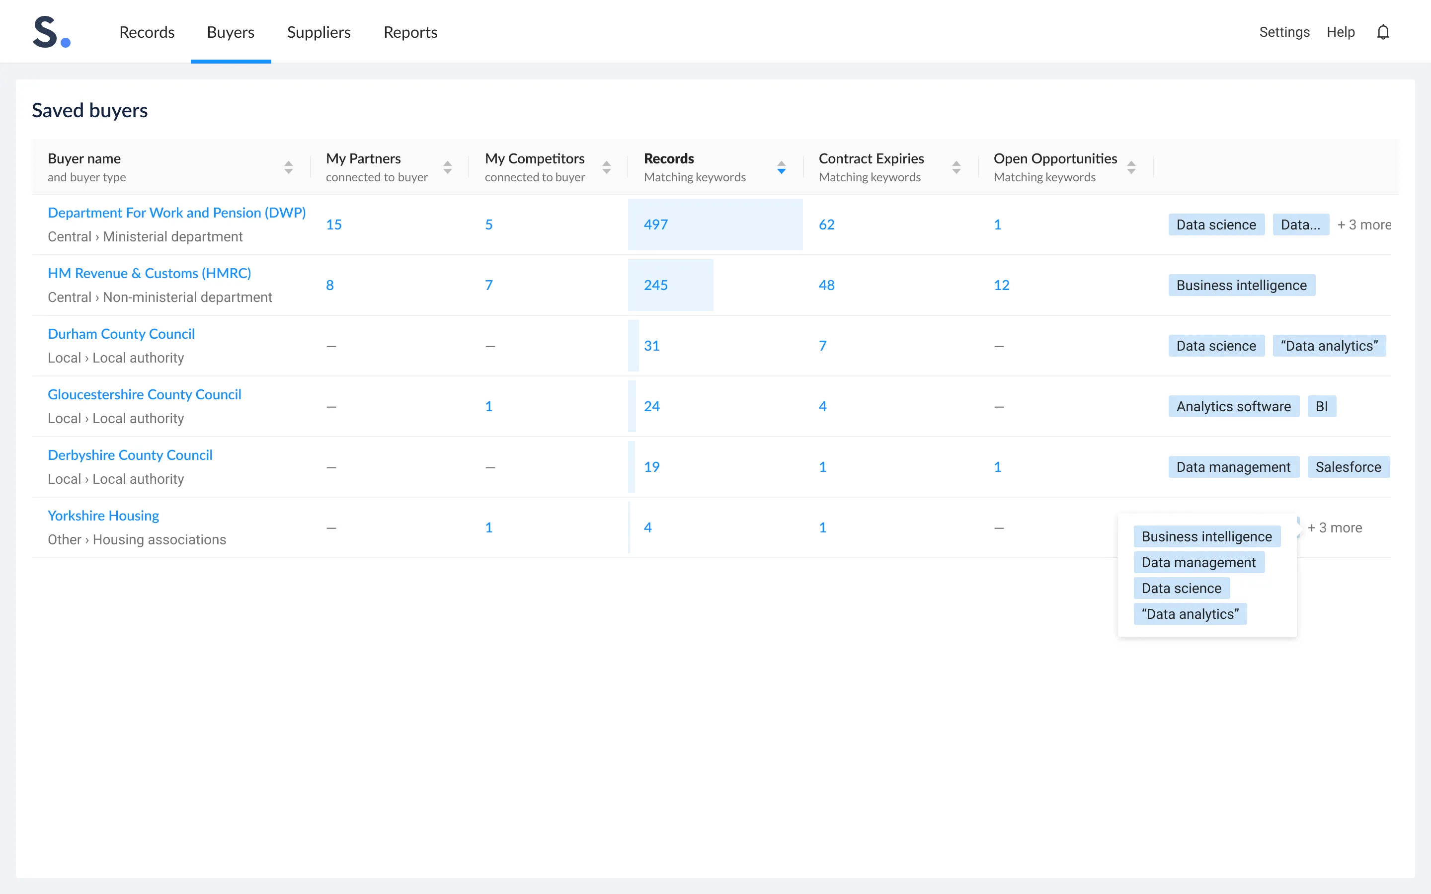
Task: Click DWP's Data science keyword tag
Action: coord(1216,224)
